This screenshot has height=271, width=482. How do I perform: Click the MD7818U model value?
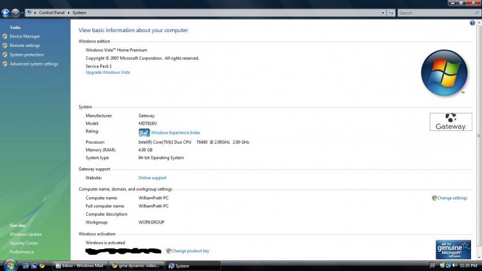(x=148, y=123)
